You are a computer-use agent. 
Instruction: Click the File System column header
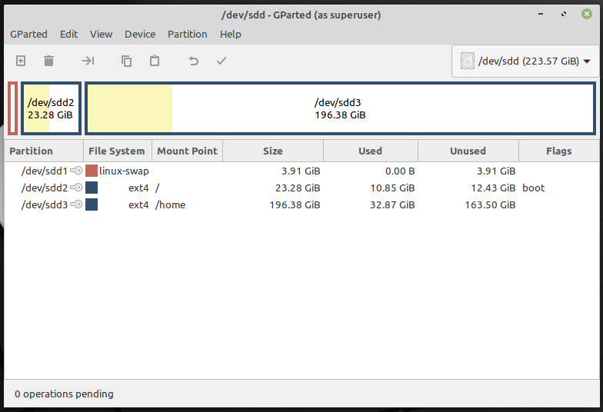[x=116, y=151]
